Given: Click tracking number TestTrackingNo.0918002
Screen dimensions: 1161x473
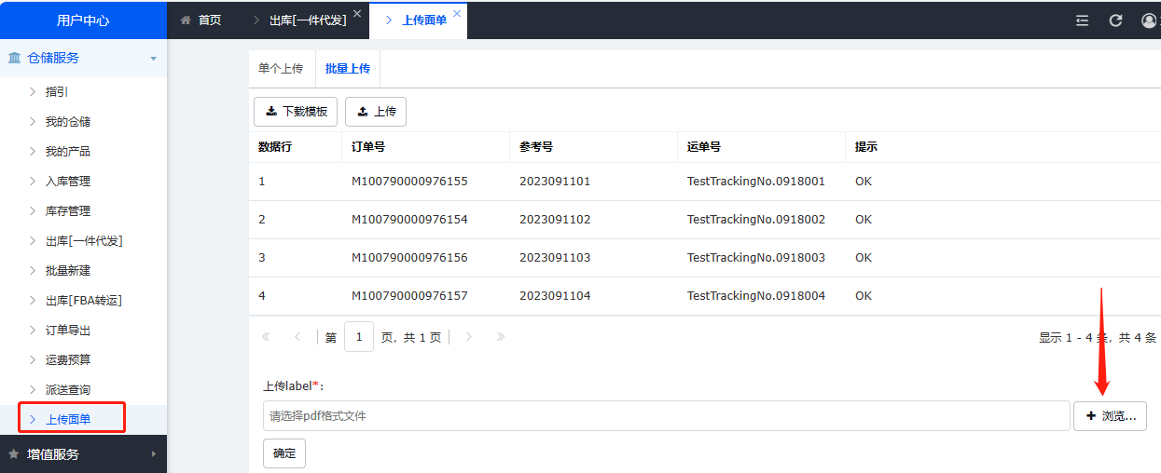Looking at the screenshot, I should coord(756,220).
